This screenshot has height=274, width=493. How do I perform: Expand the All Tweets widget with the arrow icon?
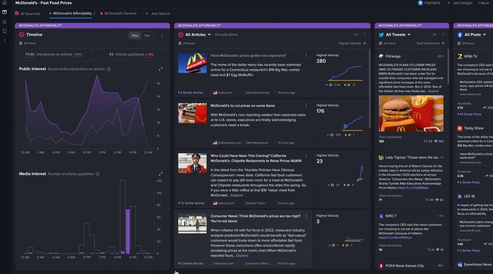click(434, 35)
